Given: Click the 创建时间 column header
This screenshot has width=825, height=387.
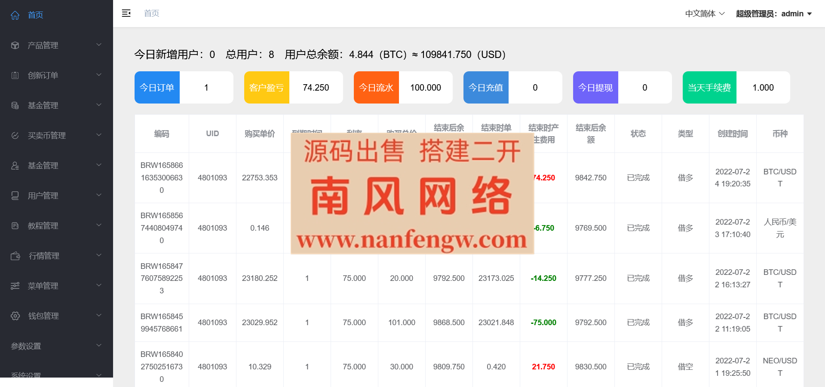Looking at the screenshot, I should click(x=733, y=134).
